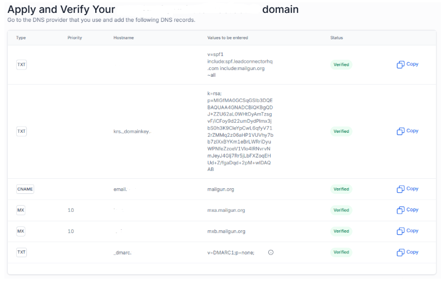The width and height of the screenshot is (441, 283).
Task: Click the Priority column header
Action: tap(75, 38)
